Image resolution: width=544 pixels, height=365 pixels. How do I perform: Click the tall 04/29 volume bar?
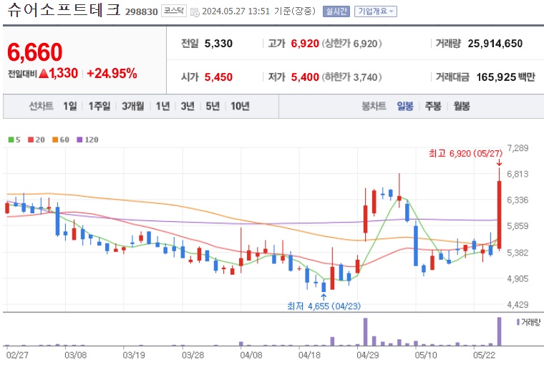365,331
